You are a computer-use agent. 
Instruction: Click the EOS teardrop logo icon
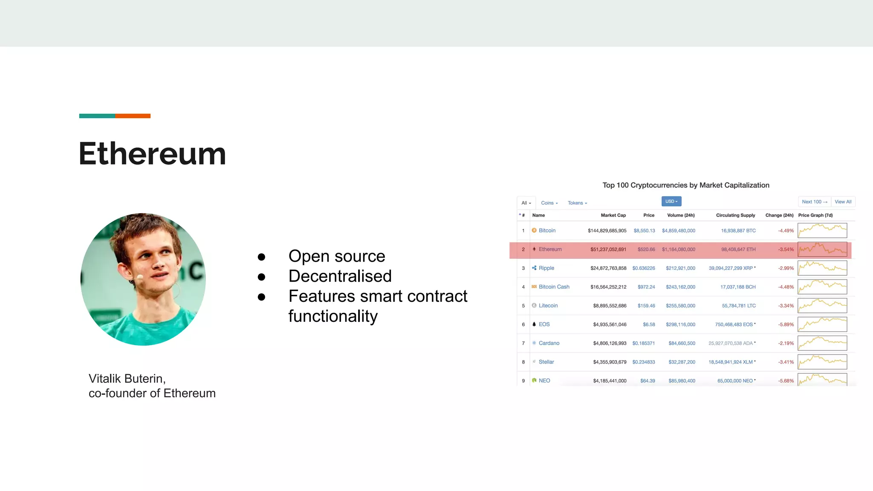click(534, 324)
